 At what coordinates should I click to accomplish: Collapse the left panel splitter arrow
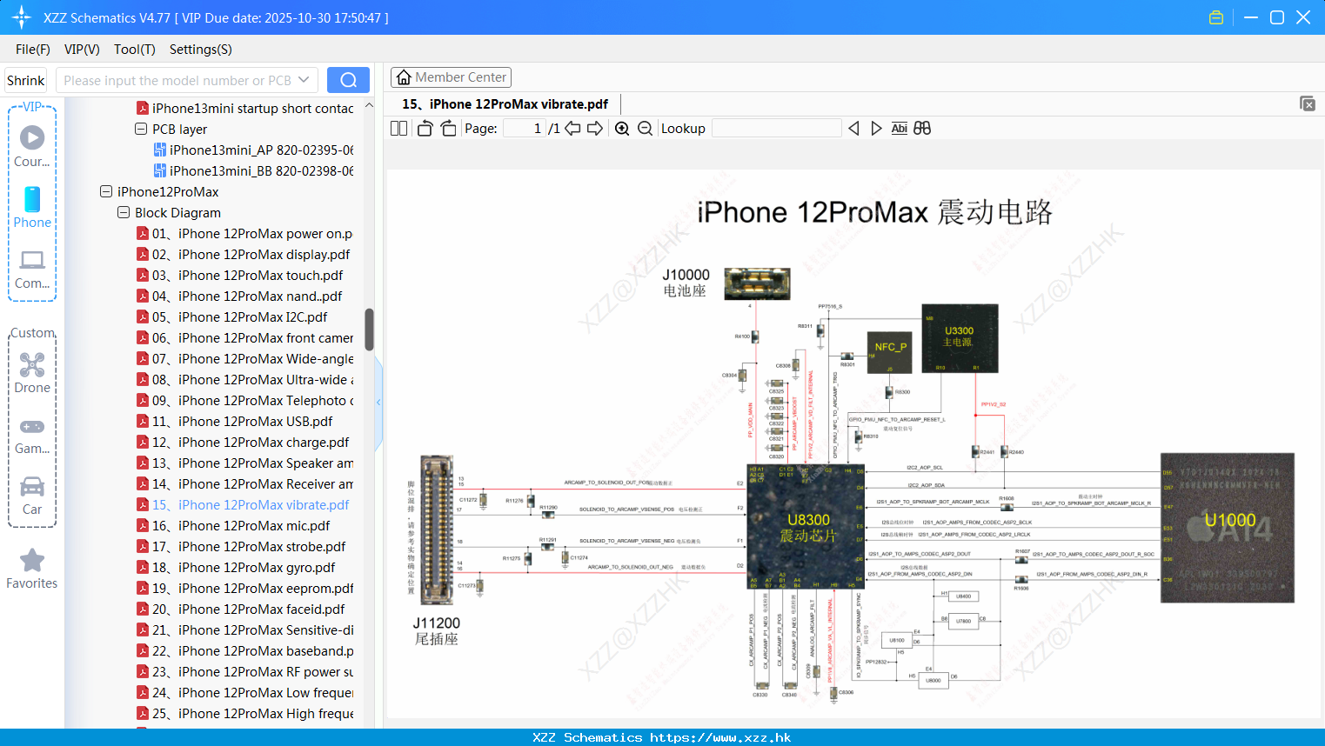pyautogui.click(x=378, y=402)
